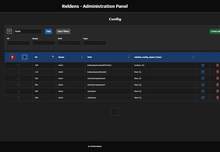Focus the Type filter input
Image resolution: width=220 pixels, height=152 pixels.
pyautogui.click(x=94, y=43)
